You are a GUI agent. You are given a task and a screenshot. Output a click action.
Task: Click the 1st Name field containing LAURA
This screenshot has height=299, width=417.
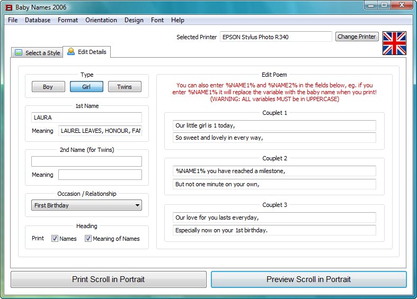pos(86,117)
